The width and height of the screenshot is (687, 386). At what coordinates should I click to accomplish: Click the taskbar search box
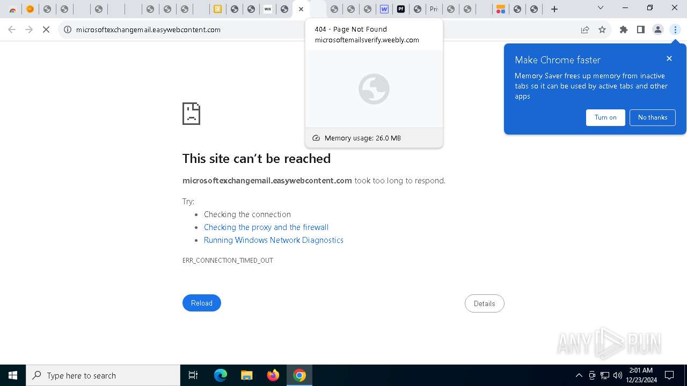click(x=103, y=375)
